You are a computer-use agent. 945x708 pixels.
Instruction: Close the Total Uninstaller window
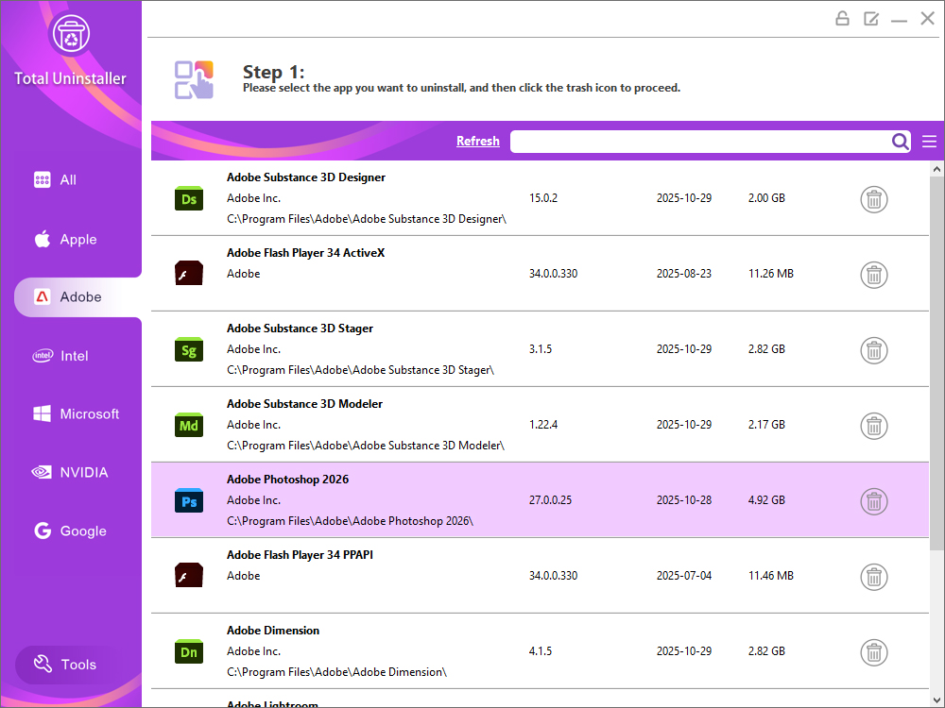tap(928, 19)
